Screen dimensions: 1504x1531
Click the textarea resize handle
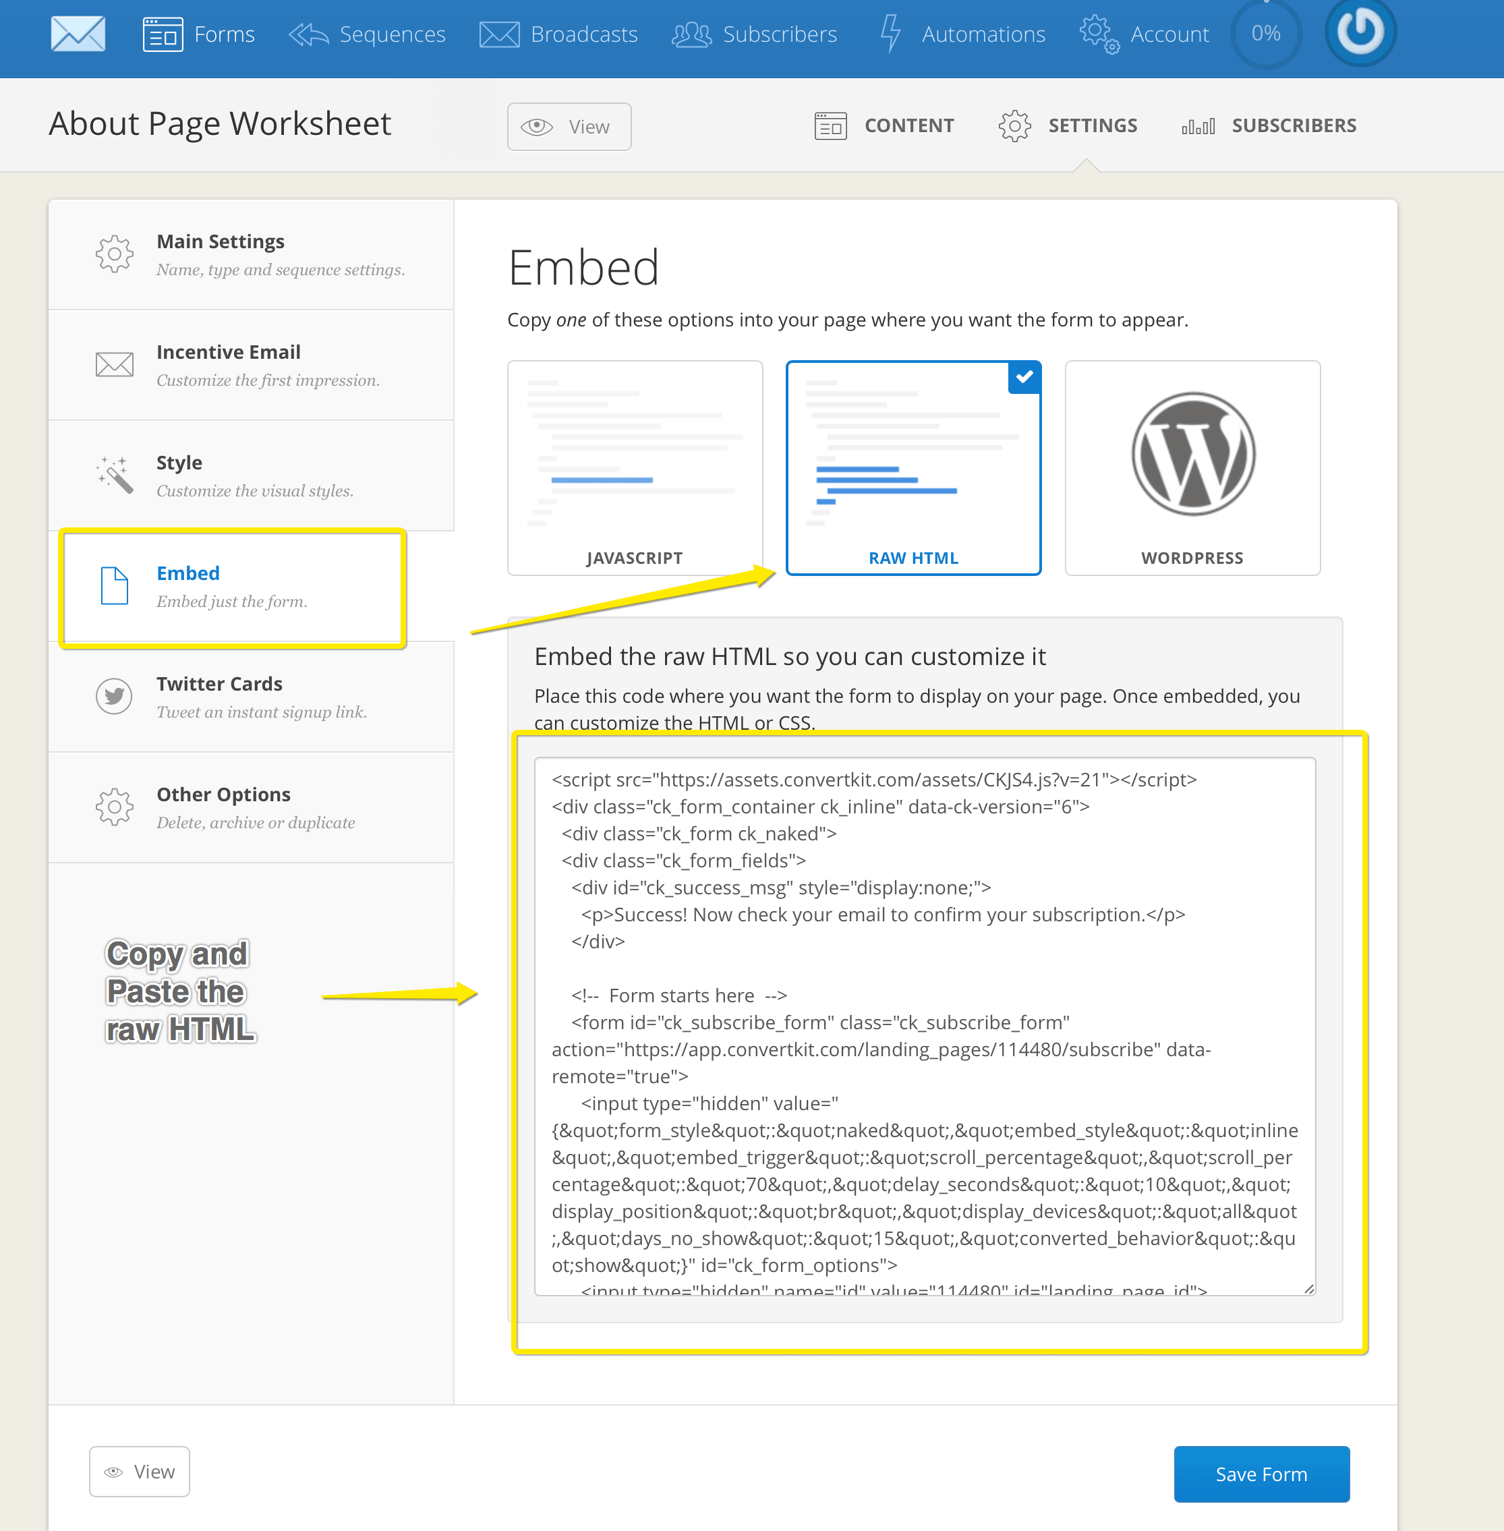tap(1308, 1288)
